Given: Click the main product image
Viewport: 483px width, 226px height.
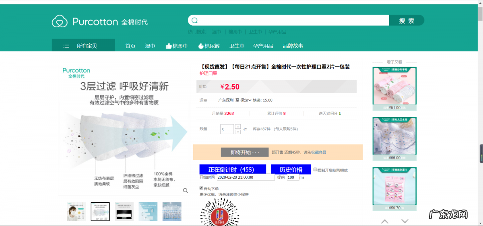Looking at the screenshot, I should pyautogui.click(x=124, y=130).
